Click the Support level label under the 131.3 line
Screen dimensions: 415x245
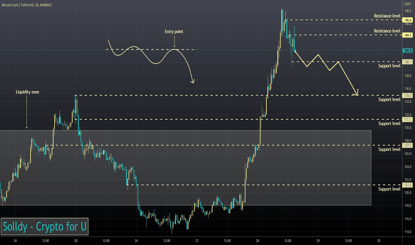(389, 123)
